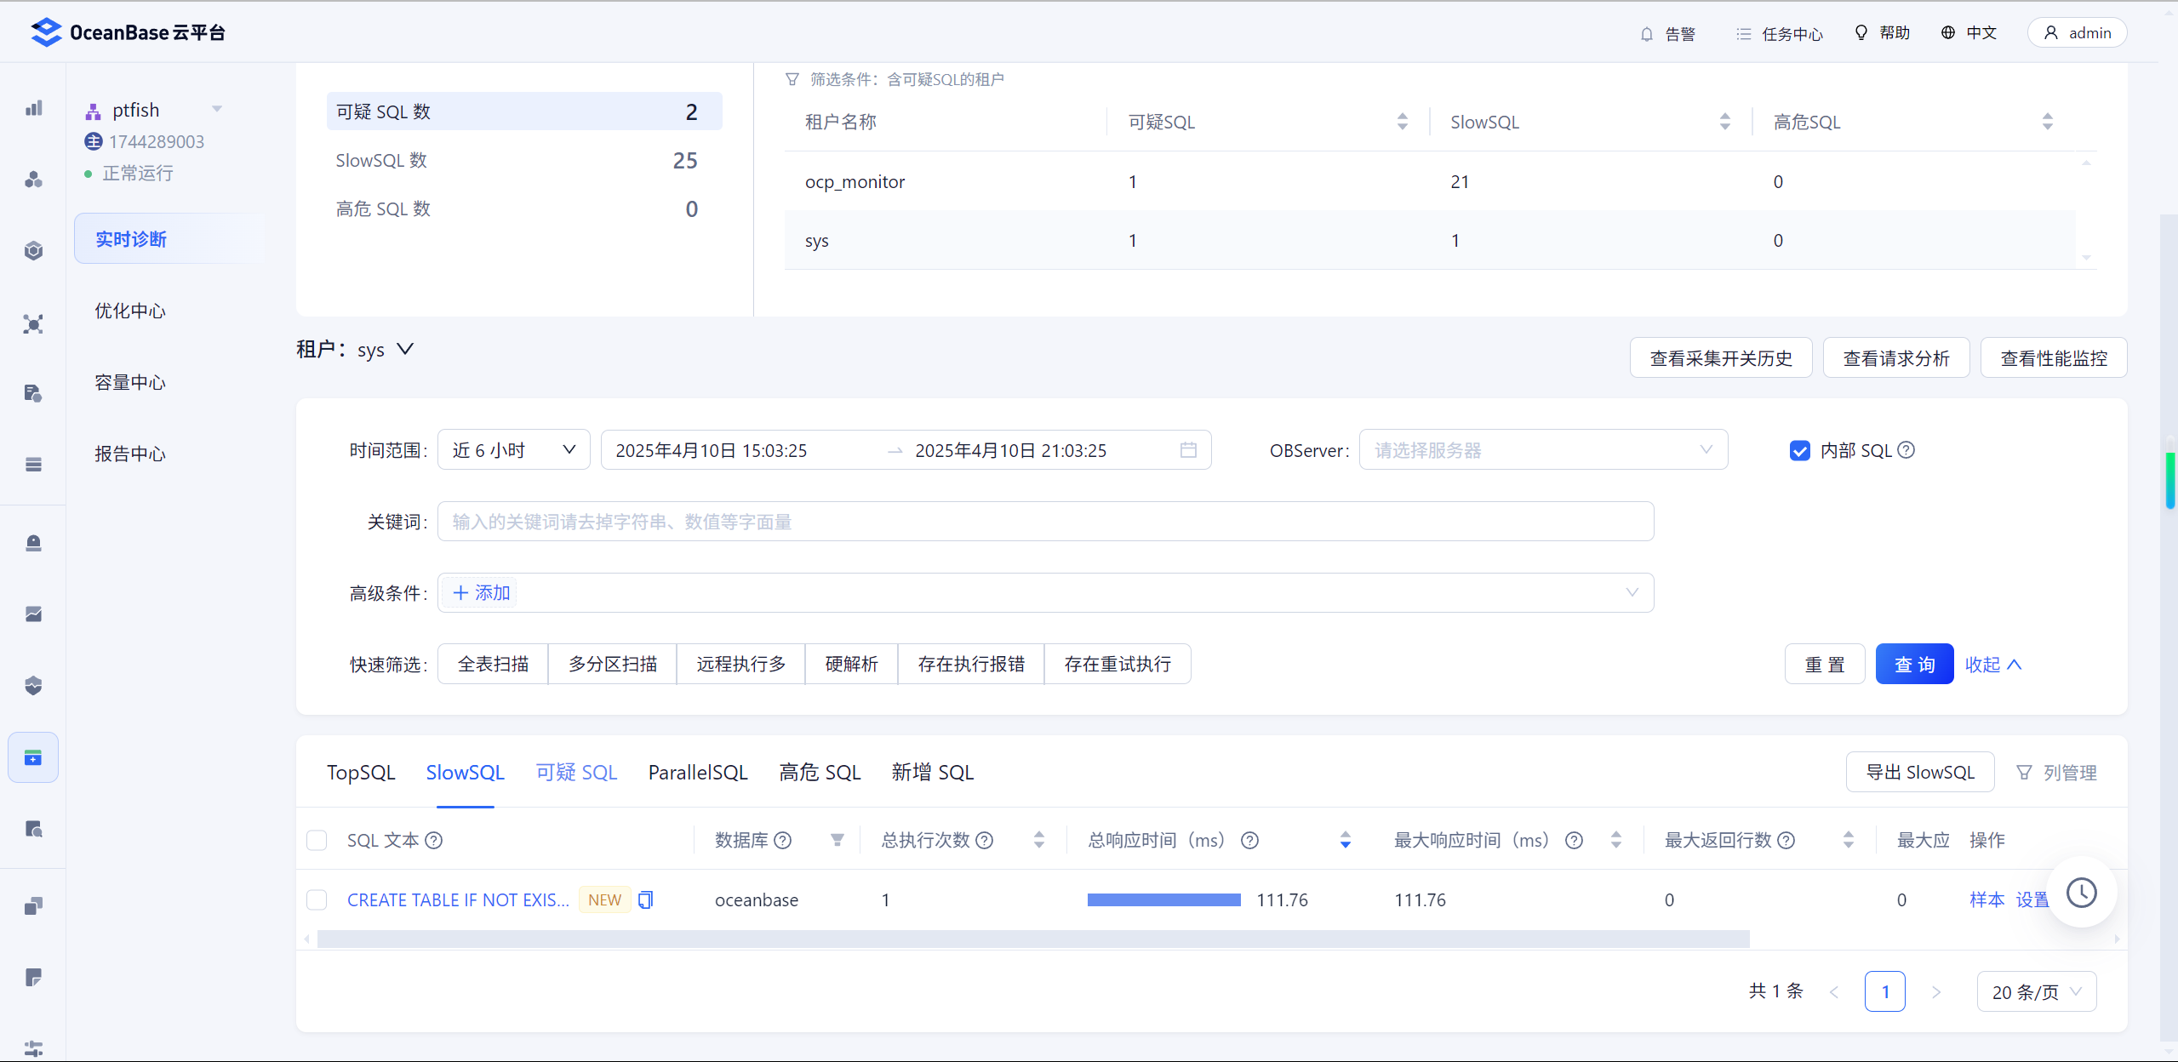Open the 近 6 小时 time range dropdown

[513, 450]
